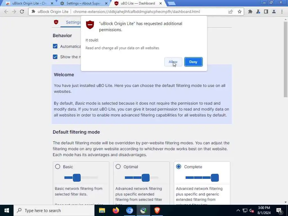Select the uBO Lite — Dashboard tab
Image resolution: width=288 pixels, height=216 pixels.
138,3
